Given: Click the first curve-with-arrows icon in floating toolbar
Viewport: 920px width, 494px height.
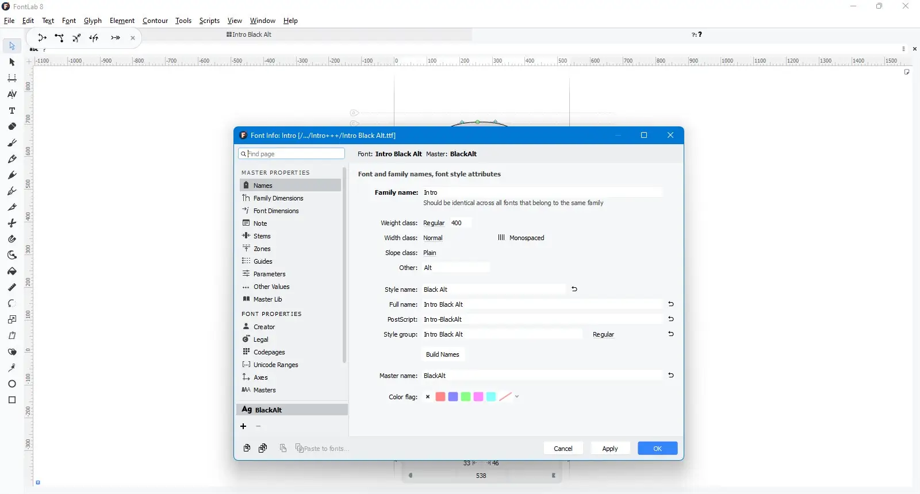Looking at the screenshot, I should [42, 38].
